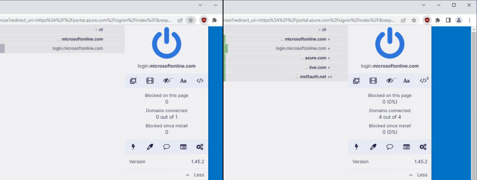477x180 pixels.
Task: Click share page icon in right window
Action: pos(403,20)
